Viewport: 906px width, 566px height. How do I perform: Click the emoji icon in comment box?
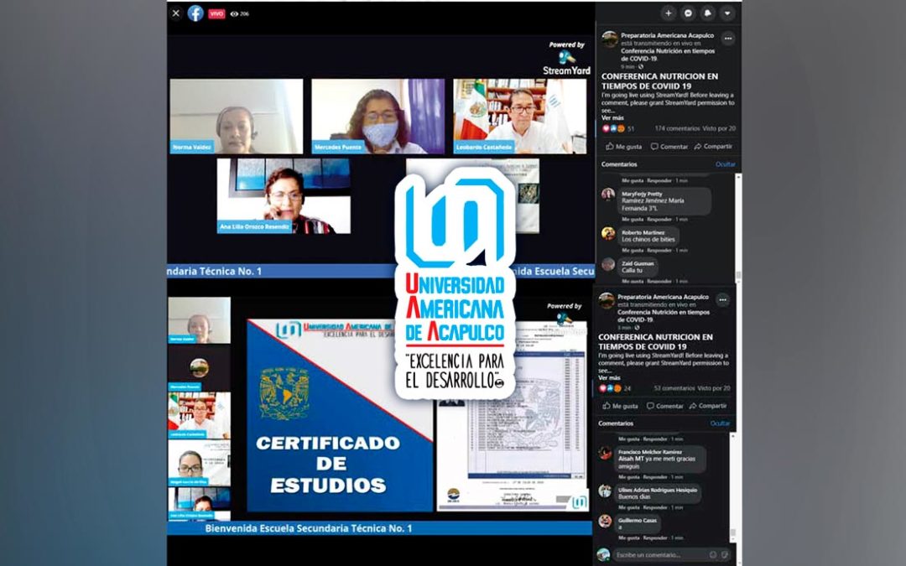point(712,554)
